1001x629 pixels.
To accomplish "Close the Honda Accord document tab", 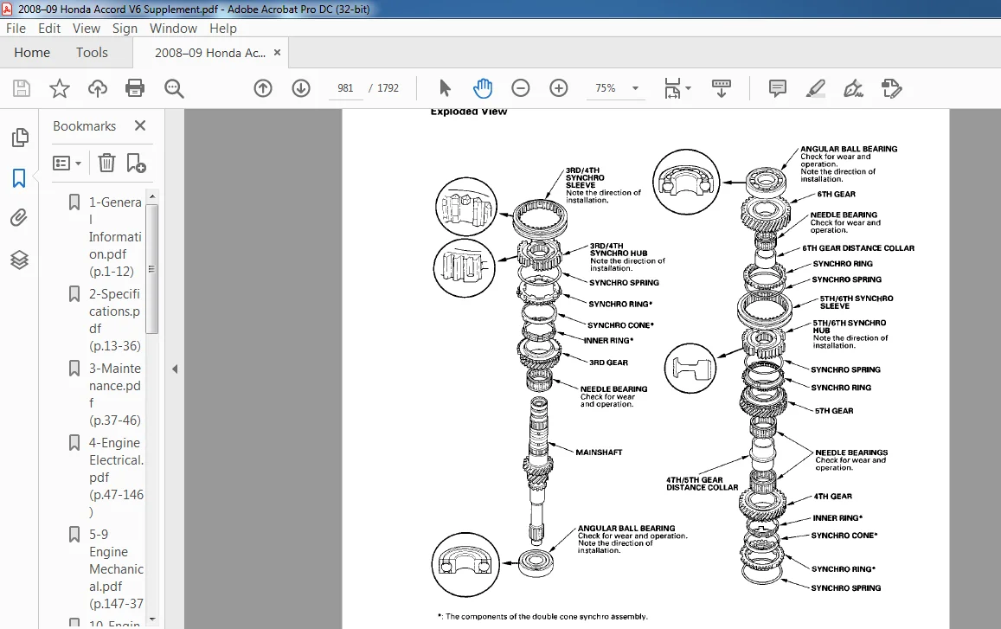I will pyautogui.click(x=277, y=53).
